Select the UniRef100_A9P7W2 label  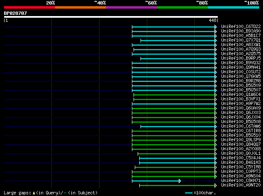tap(241, 104)
